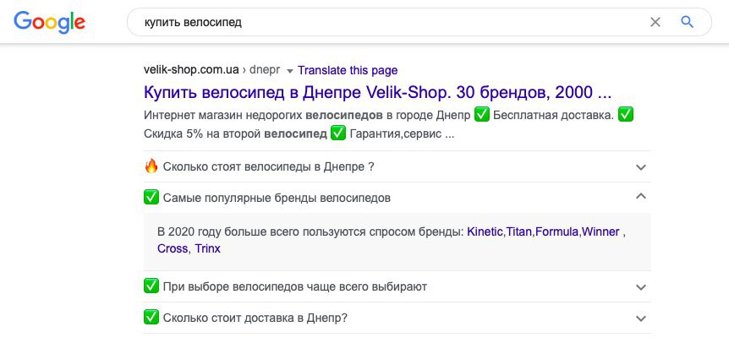Open the Winner brand link
Image resolution: width=729 pixels, height=354 pixels.
tap(600, 231)
